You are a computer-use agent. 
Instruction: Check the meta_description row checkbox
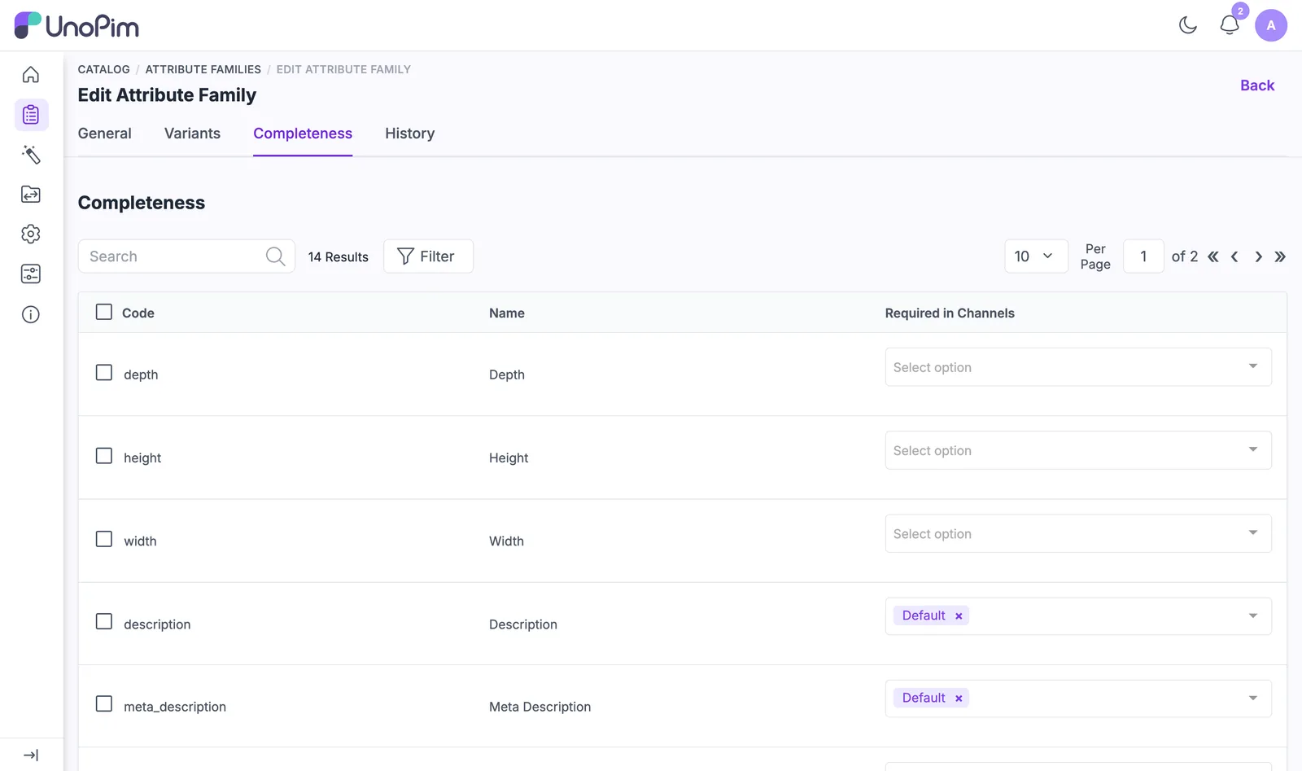click(104, 704)
